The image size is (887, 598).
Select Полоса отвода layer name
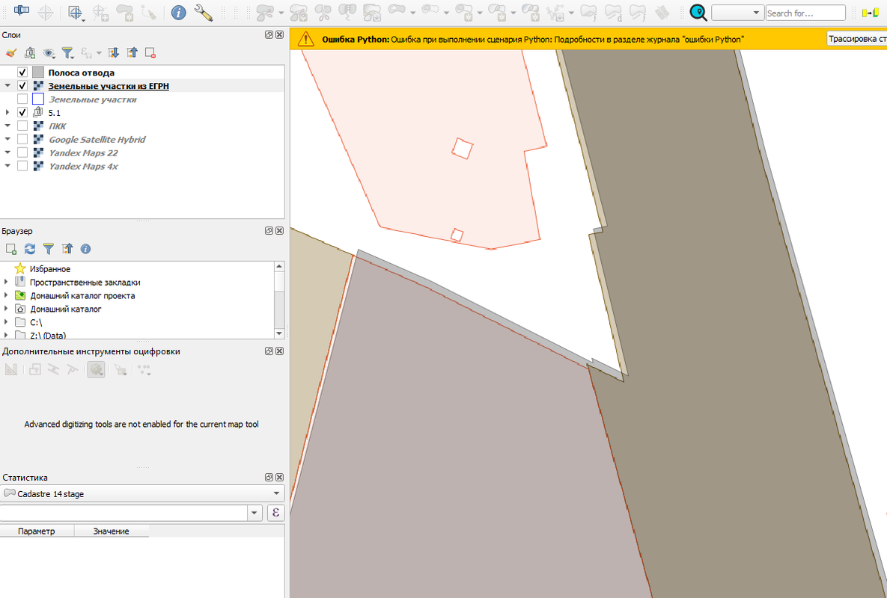82,73
